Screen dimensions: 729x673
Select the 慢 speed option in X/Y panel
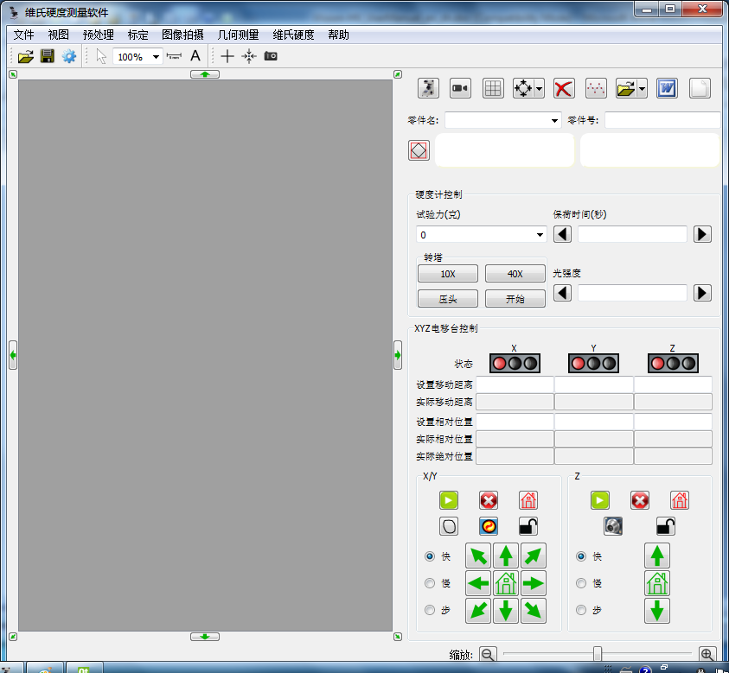point(430,583)
